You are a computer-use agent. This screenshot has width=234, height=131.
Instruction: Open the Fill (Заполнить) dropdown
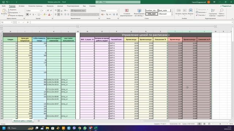pos(201,12)
